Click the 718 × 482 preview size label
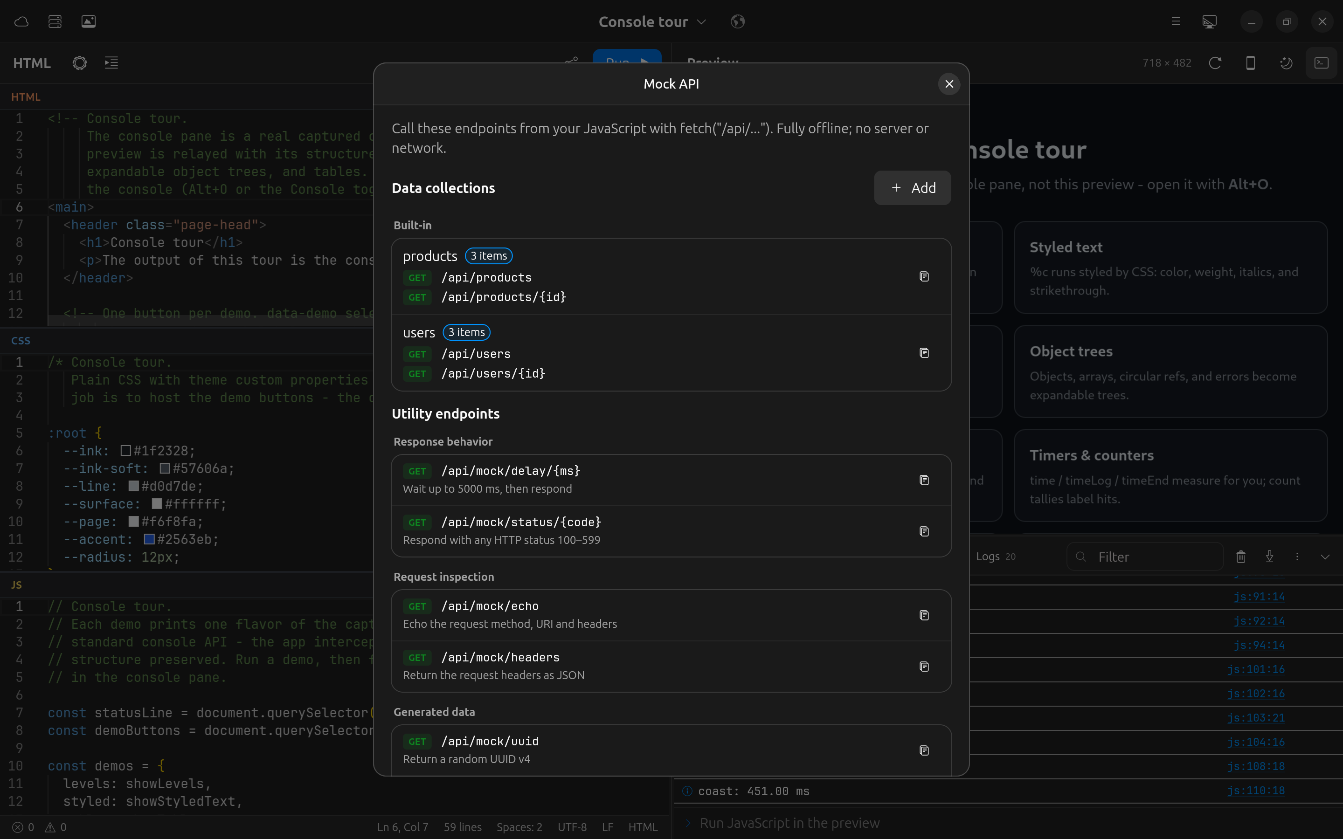This screenshot has width=1343, height=839. pyautogui.click(x=1167, y=63)
